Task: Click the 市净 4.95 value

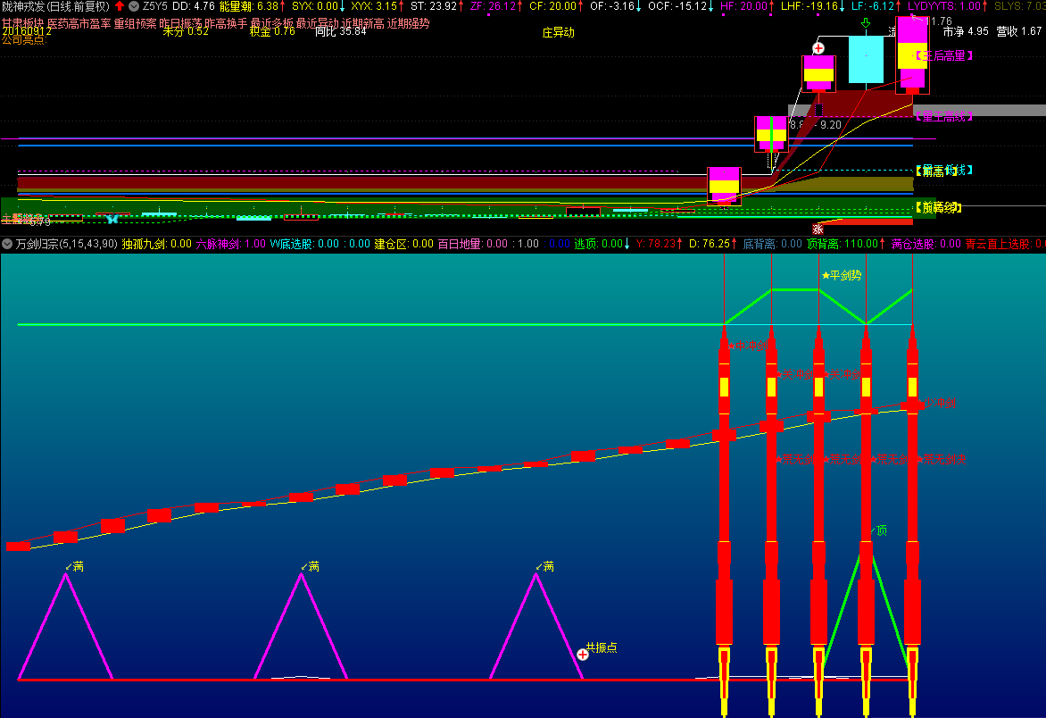Action: click(x=966, y=31)
